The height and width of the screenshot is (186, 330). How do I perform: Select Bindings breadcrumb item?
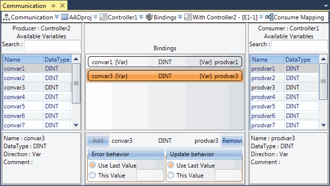[165, 17]
